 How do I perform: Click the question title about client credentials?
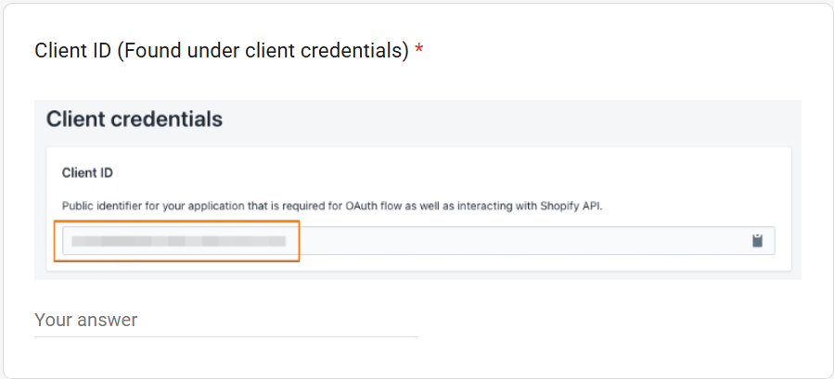(222, 51)
